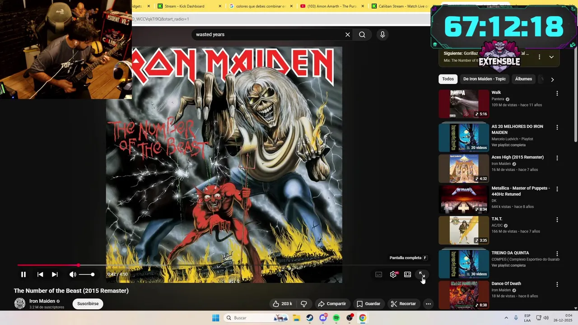The width and height of the screenshot is (578, 325).
Task: Save video with the Guardar button
Action: [368, 304]
